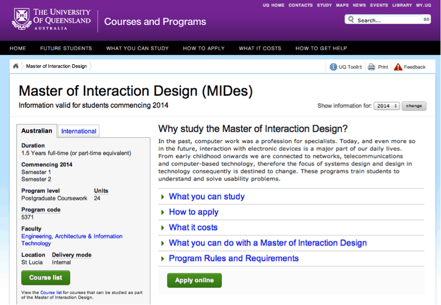Click the Apply online button
Viewport: 441px width, 305px height.
pos(194,280)
